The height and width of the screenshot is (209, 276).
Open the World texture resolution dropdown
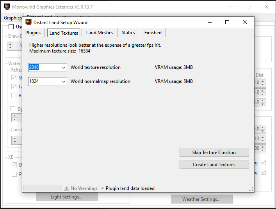coord(64,67)
